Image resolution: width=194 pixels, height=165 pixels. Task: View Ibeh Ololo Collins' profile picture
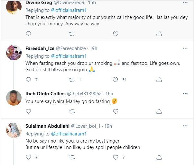coord(14,98)
